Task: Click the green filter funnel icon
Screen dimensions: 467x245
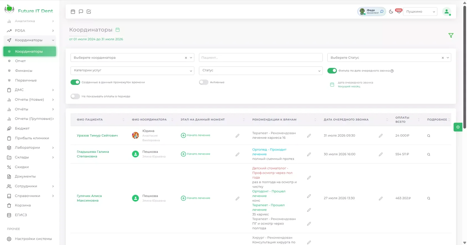Action: 451,35
